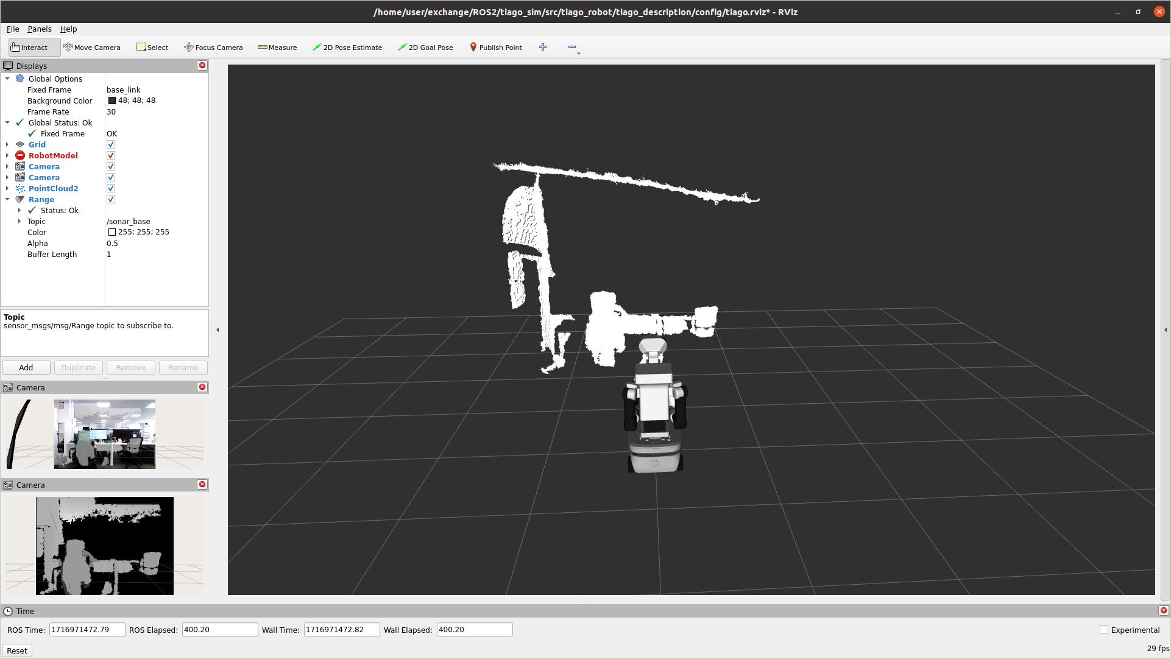The image size is (1171, 659).
Task: Pick the 2D Pose Estimate tool
Action: (347, 48)
